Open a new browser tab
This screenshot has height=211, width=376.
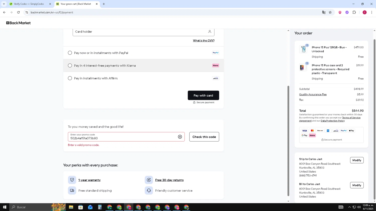coord(104,4)
